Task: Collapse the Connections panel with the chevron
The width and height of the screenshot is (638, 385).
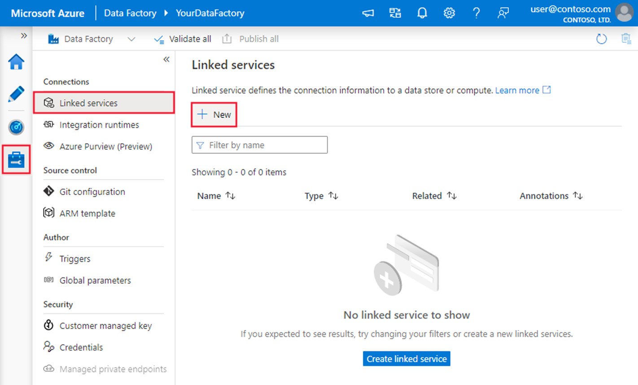Action: tap(166, 59)
